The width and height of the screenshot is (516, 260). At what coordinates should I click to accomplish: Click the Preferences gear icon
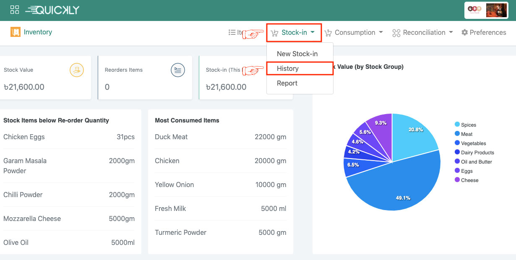(x=464, y=32)
